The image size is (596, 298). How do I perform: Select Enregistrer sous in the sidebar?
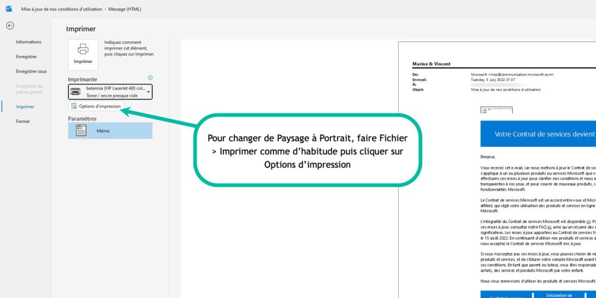31,71
